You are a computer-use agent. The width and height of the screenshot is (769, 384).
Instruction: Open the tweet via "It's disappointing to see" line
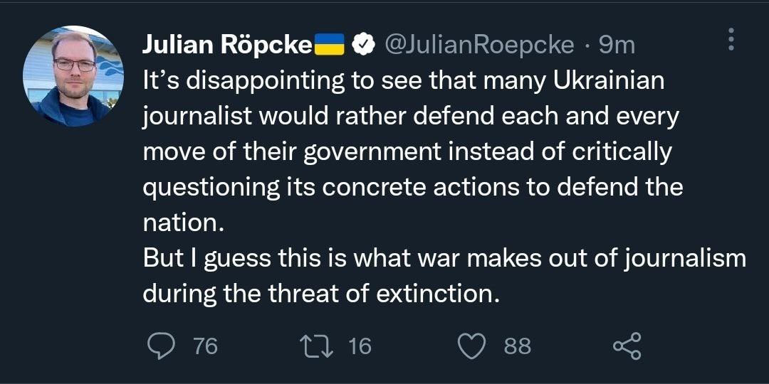pos(404,81)
